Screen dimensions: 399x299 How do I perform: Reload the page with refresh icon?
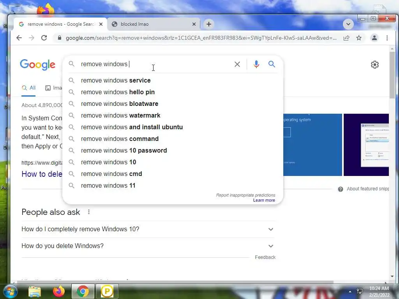point(44,38)
